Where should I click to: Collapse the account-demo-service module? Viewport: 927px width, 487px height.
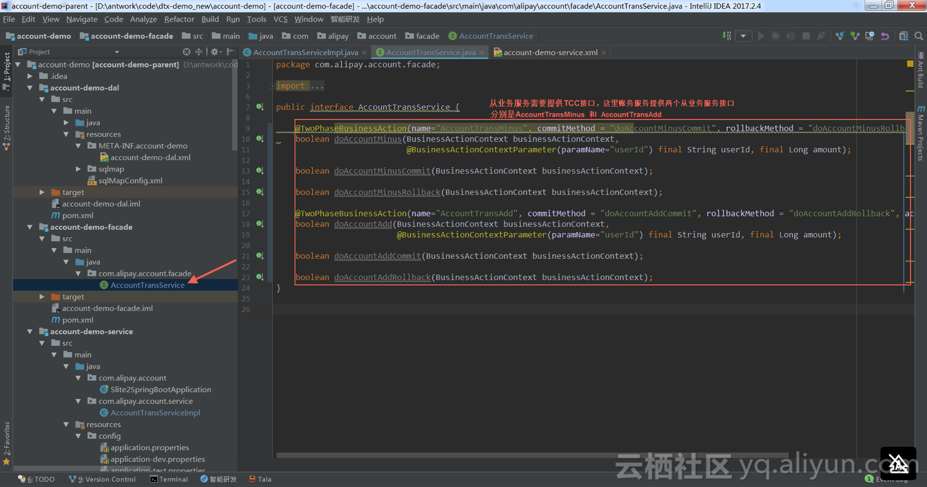click(x=30, y=332)
